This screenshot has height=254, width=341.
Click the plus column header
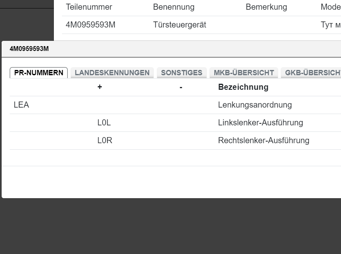pos(100,87)
